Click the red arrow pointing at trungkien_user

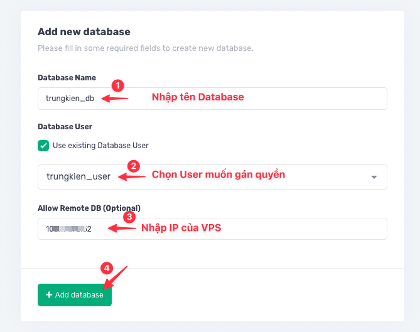click(132, 176)
